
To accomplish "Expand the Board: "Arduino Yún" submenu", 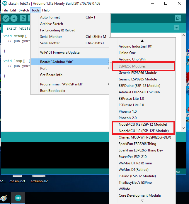I will pyautogui.click(x=70, y=62).
